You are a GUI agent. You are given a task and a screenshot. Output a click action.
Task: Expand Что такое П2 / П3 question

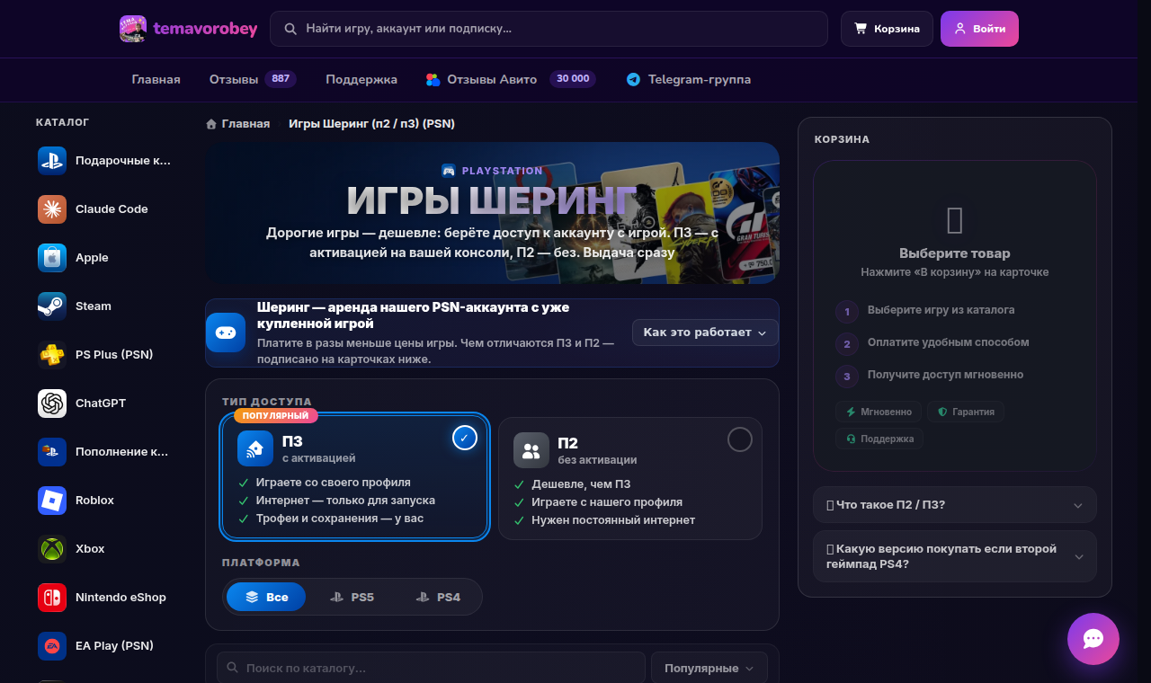(x=955, y=505)
